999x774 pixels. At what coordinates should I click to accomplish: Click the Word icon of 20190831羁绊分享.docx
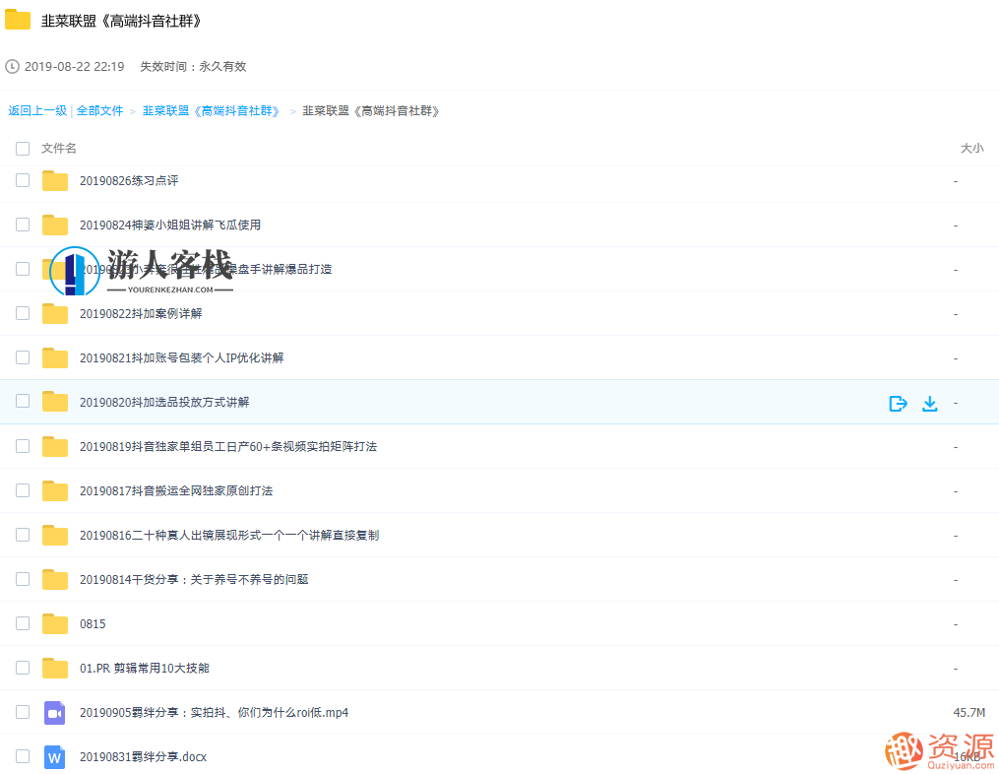(x=54, y=756)
